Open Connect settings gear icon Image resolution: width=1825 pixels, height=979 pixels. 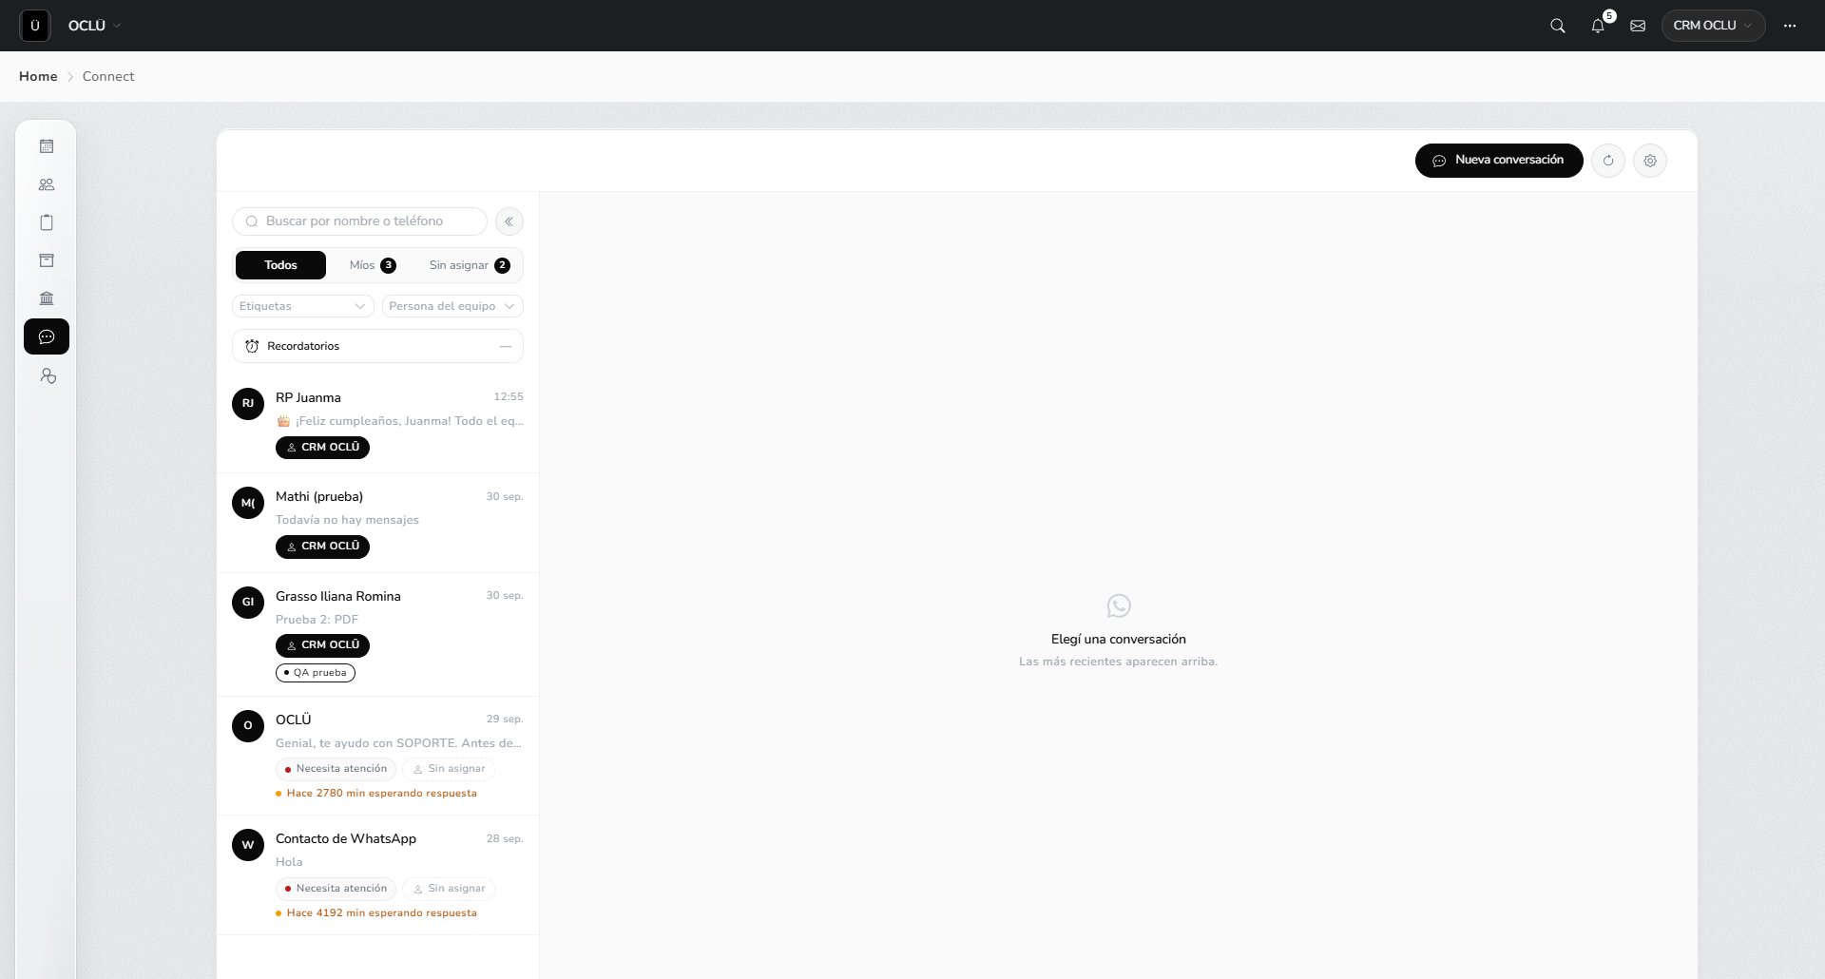coord(1650,161)
